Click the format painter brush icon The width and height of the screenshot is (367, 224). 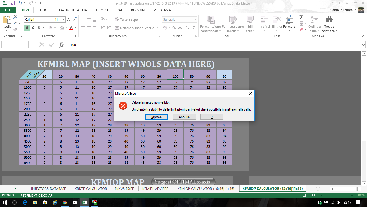coord(15,30)
